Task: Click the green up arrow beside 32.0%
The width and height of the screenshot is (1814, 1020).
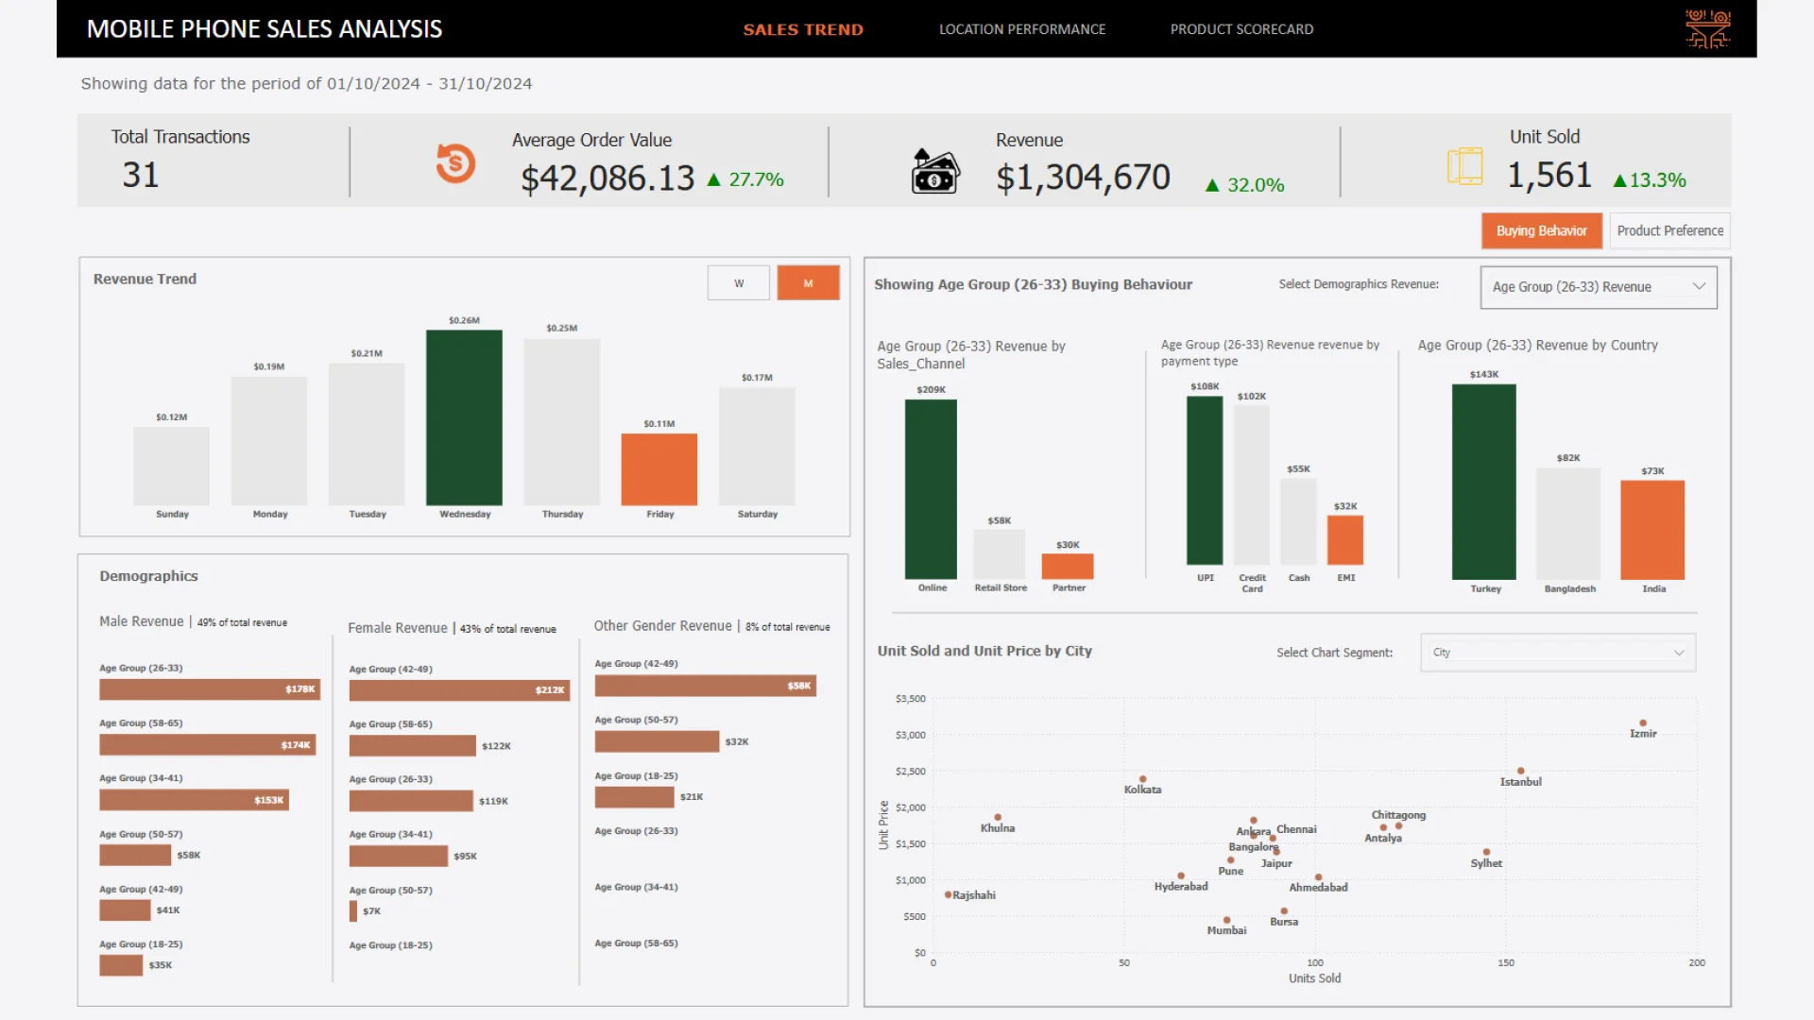Action: coord(1212,185)
